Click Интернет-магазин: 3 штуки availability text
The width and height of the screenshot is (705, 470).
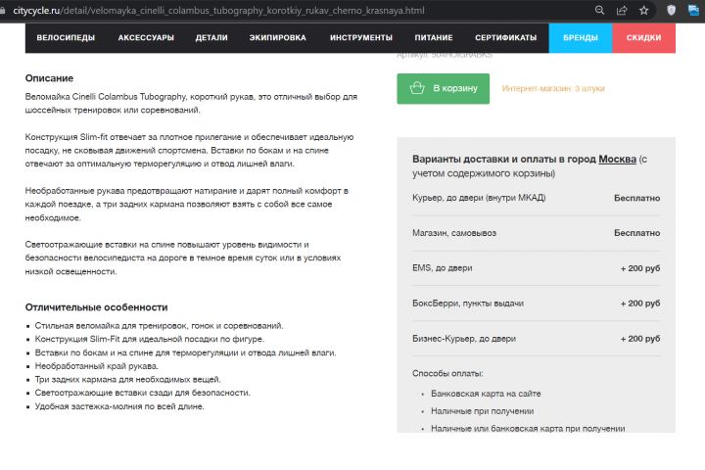[553, 88]
